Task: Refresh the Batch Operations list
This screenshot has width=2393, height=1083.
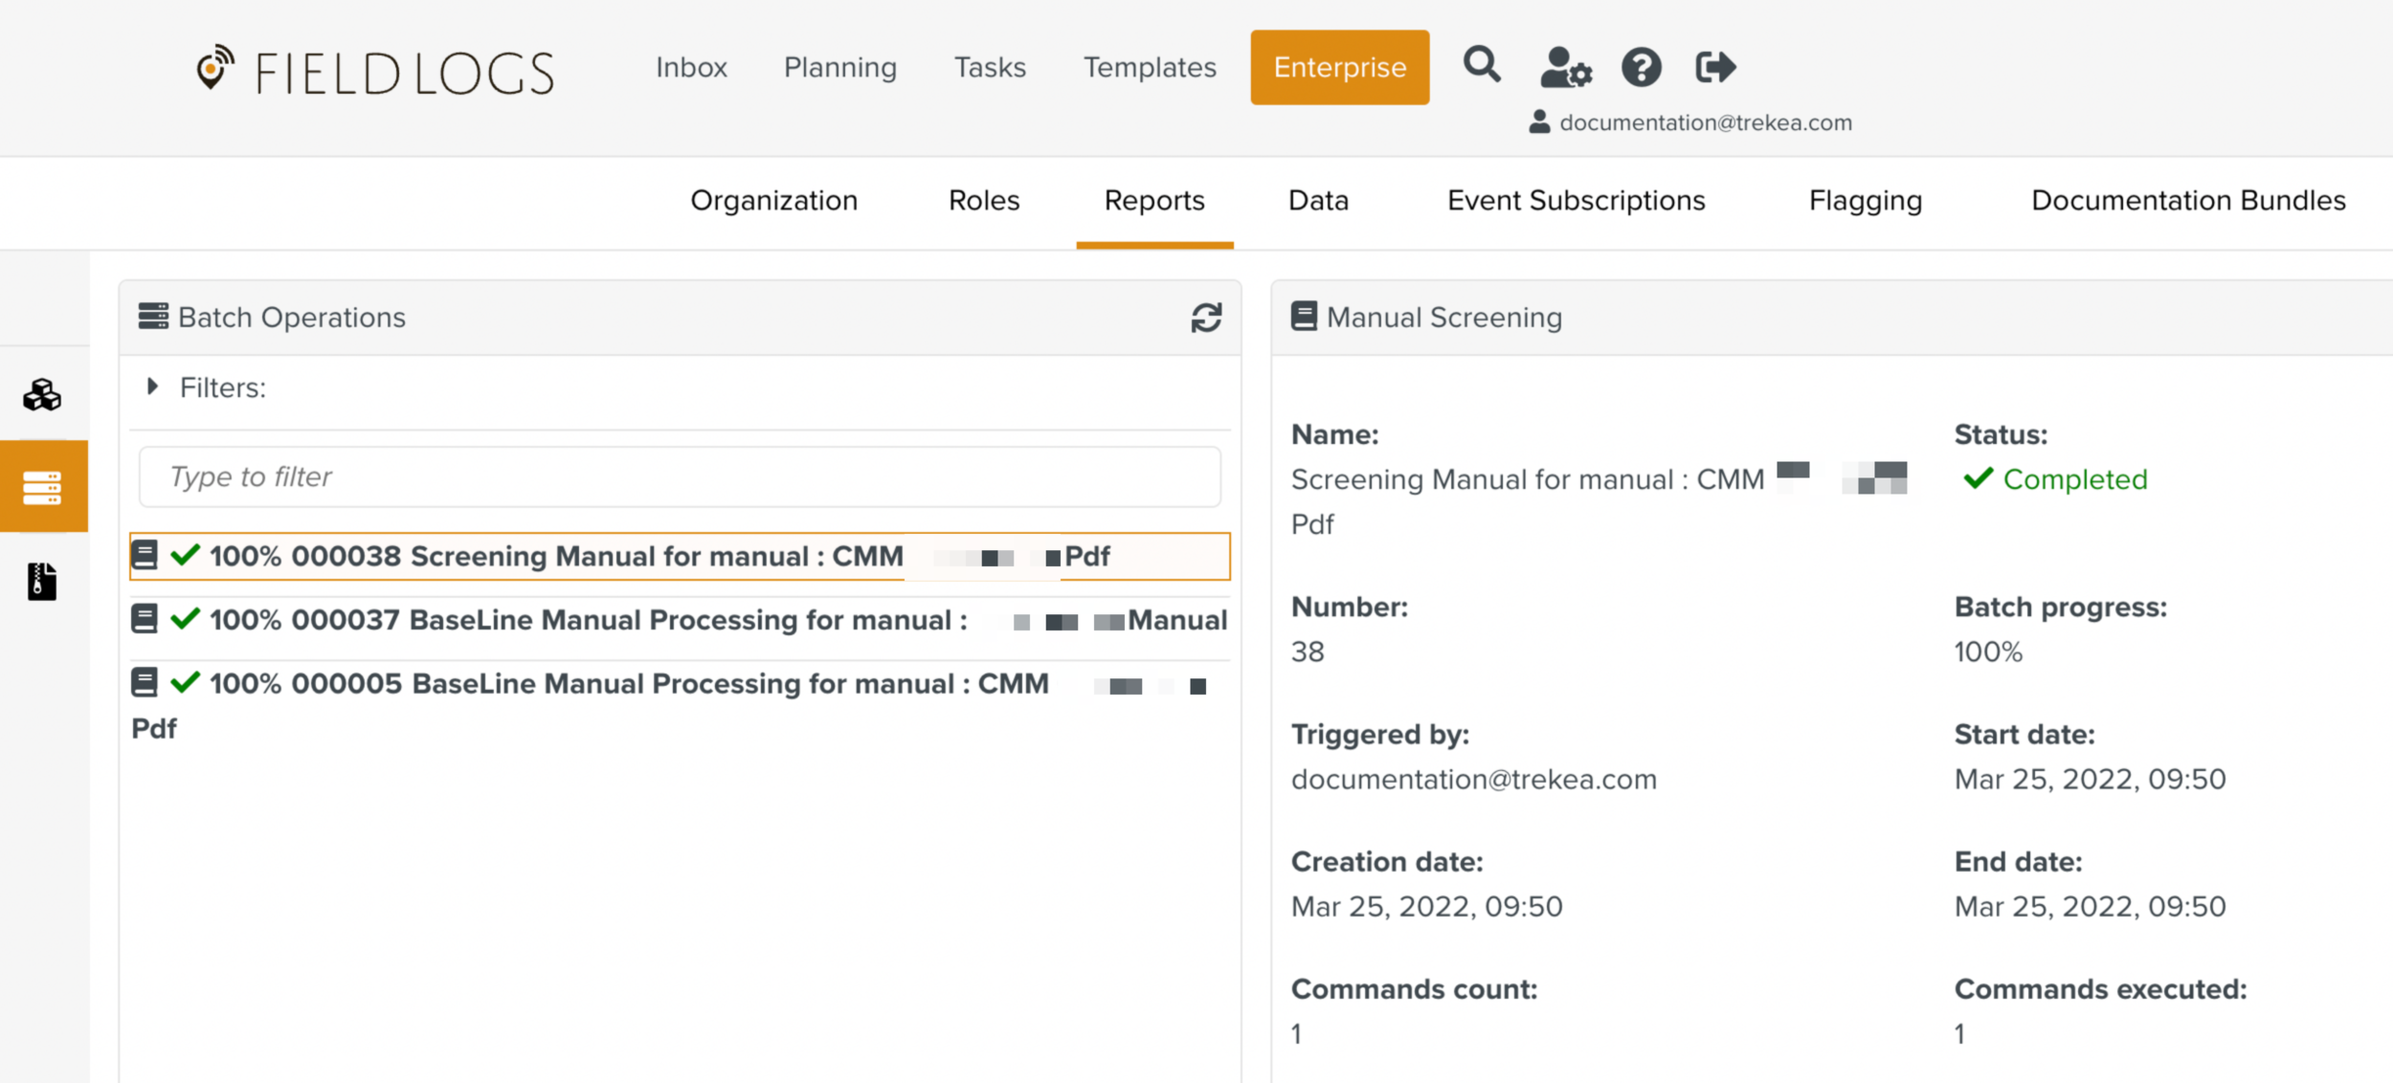Action: 1205,318
